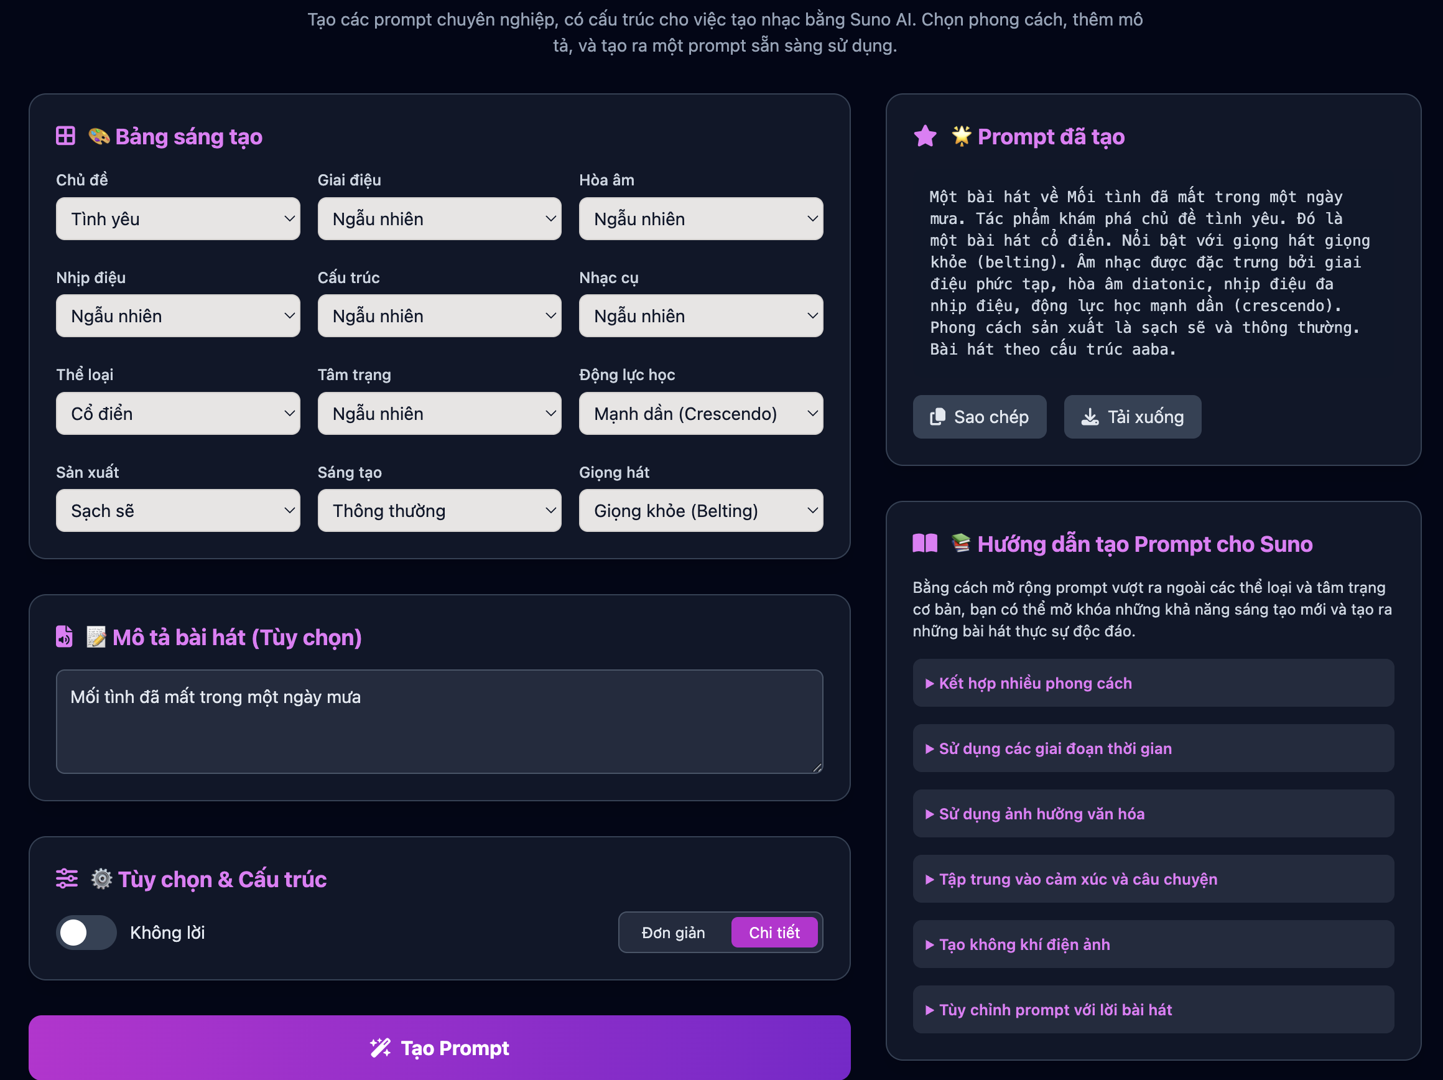Select the Đơn giản mode option
The width and height of the screenshot is (1443, 1080).
pos(673,933)
